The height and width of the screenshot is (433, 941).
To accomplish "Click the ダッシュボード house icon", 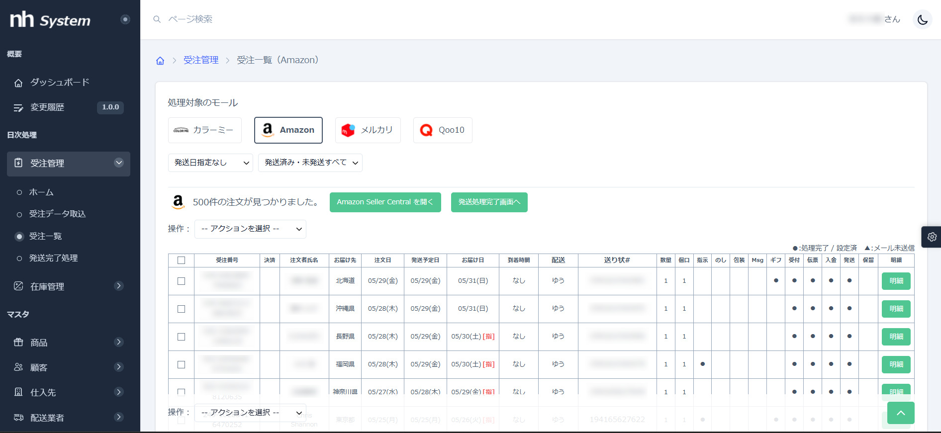I will coord(18,83).
